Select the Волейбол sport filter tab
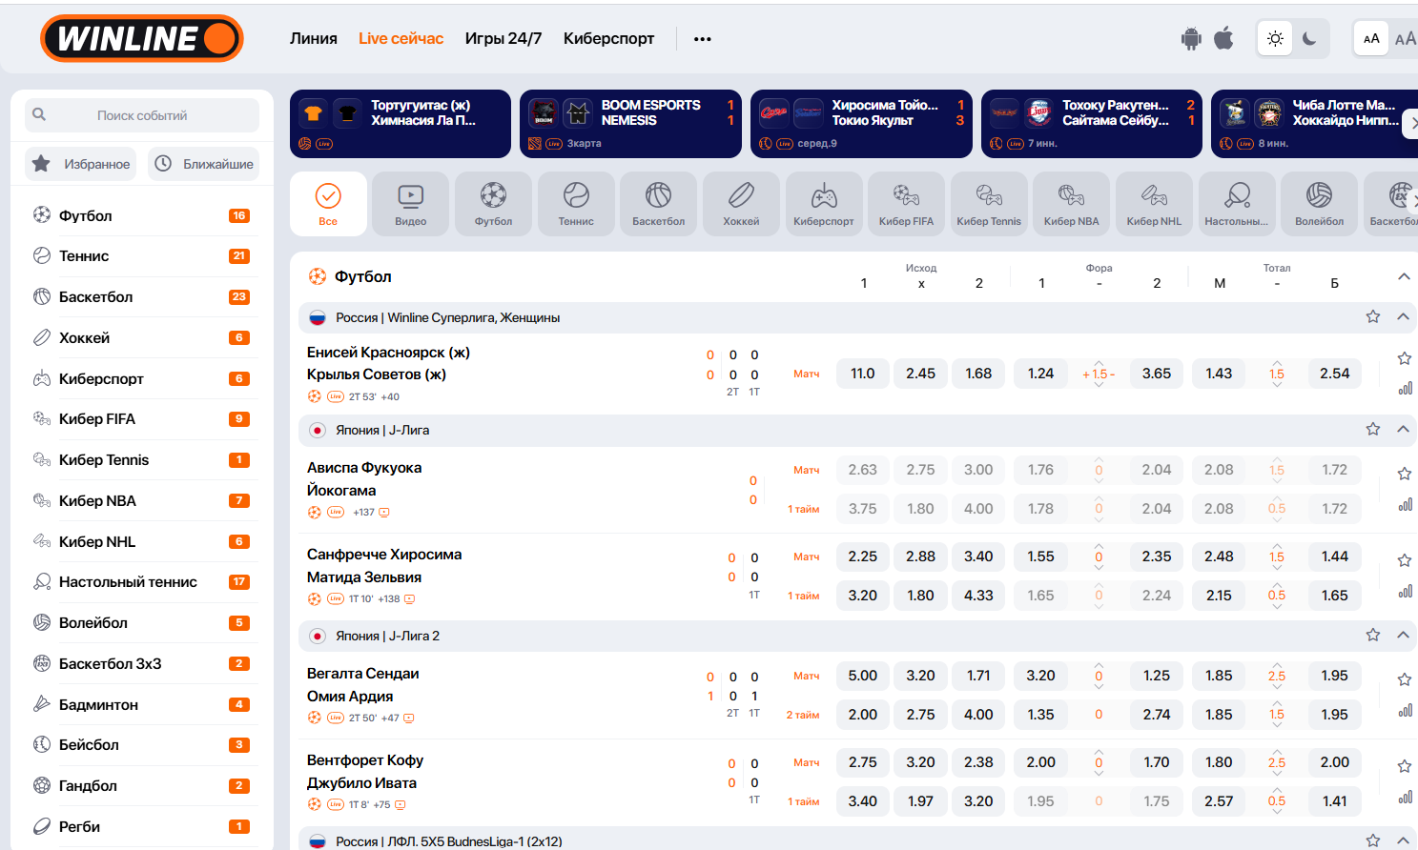 [x=1320, y=204]
